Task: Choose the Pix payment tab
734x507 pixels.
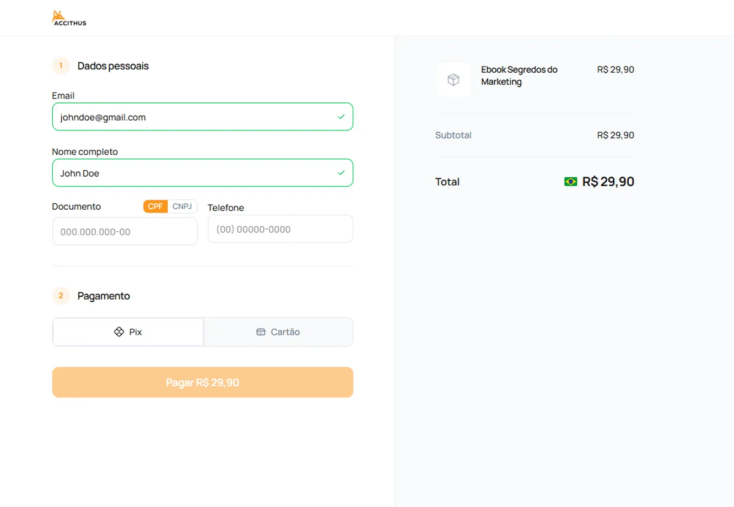Action: click(128, 332)
